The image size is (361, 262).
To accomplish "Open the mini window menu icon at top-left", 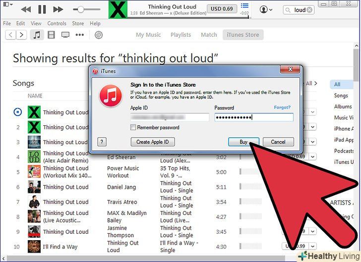I will pos(8,4).
